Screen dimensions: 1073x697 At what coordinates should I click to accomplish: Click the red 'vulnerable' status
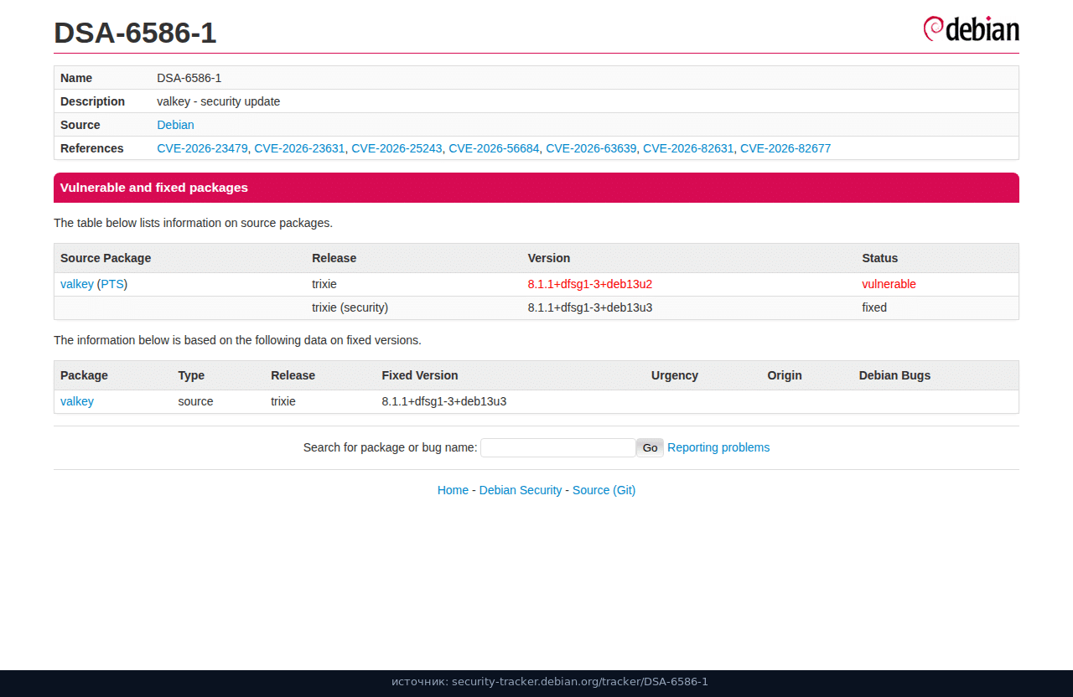[x=889, y=284]
